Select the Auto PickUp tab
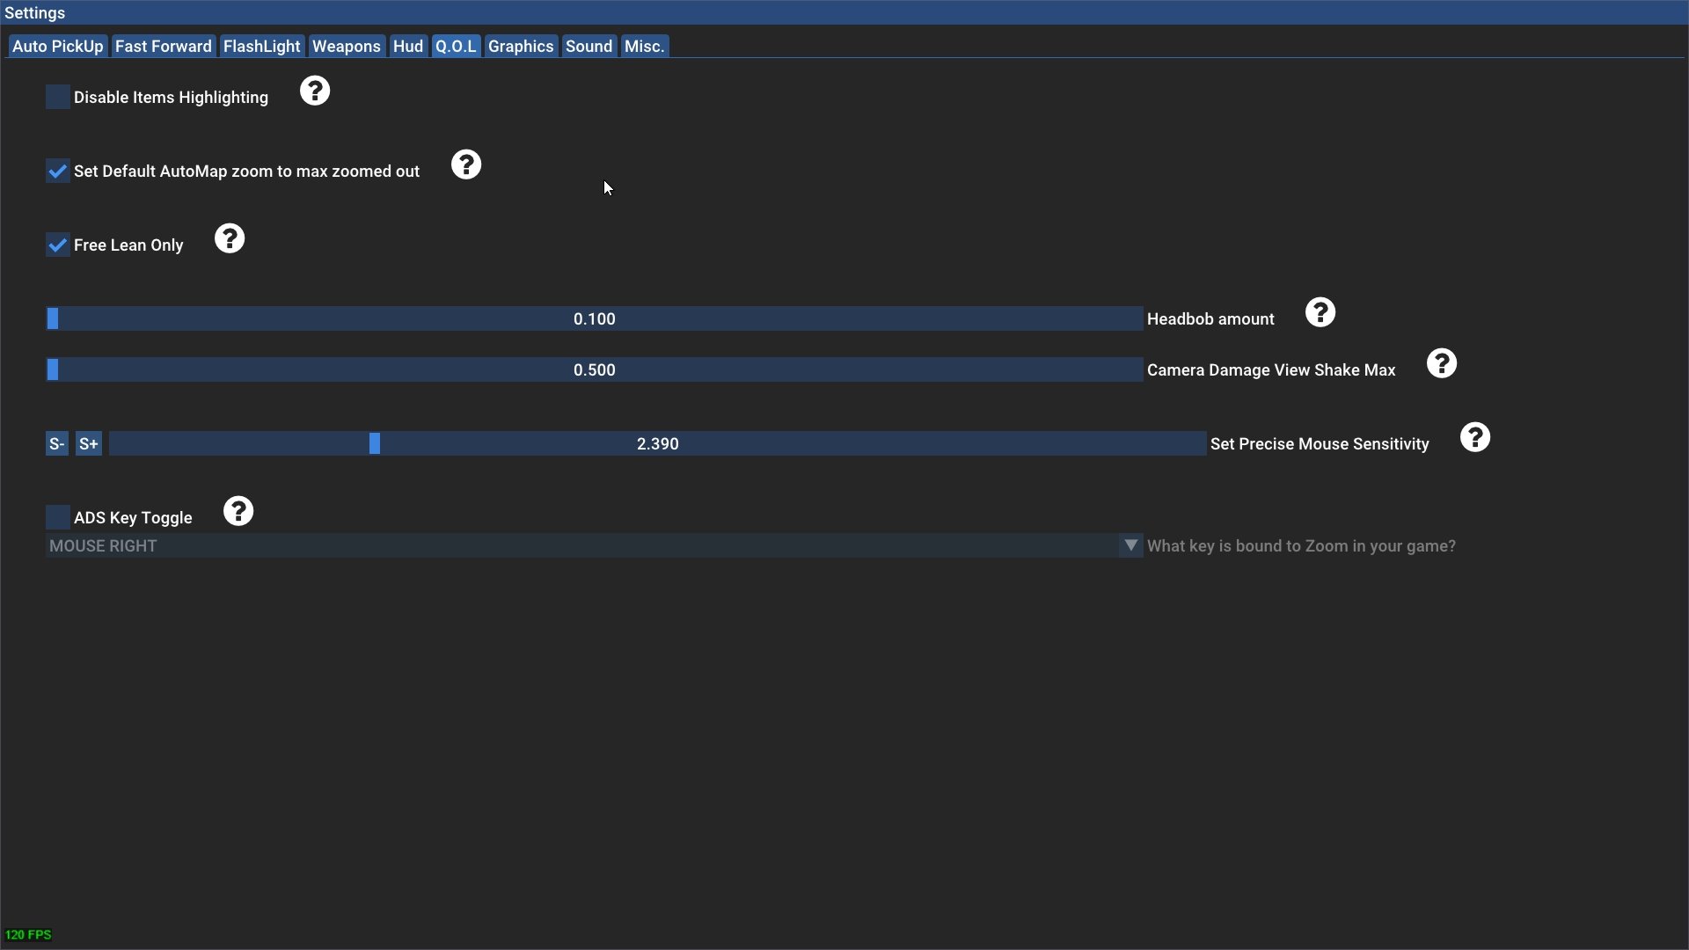 (x=58, y=47)
